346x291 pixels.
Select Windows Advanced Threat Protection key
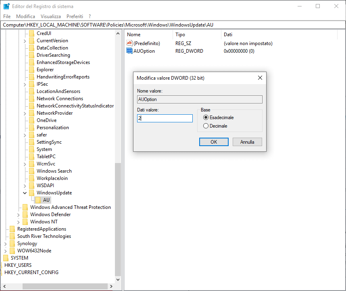click(x=71, y=207)
